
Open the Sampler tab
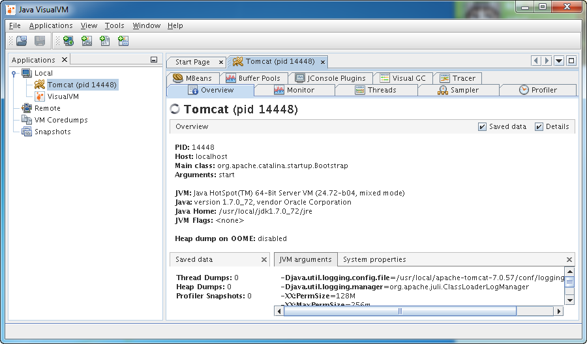click(x=459, y=90)
